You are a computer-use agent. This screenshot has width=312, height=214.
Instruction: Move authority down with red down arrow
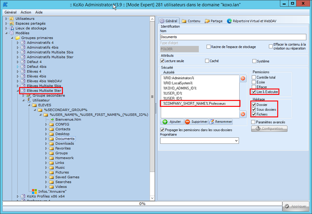243,114
